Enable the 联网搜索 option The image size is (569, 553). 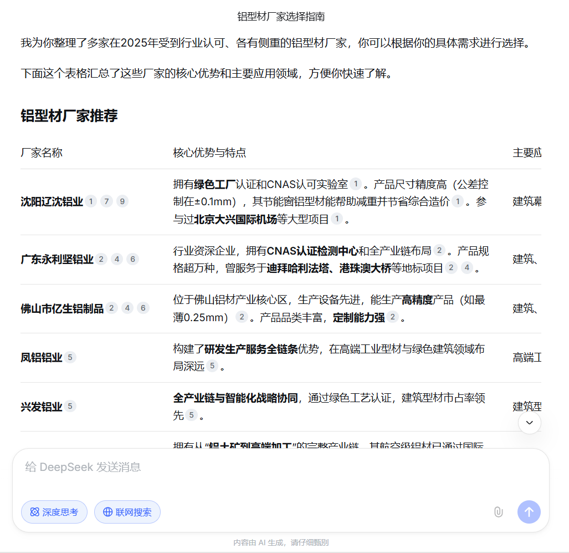[127, 512]
